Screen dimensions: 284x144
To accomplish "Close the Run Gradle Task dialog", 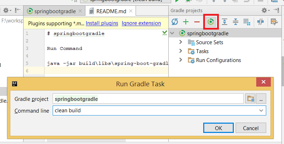I will 263,82.
